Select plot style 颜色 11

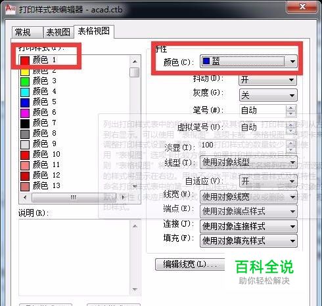(x=40, y=165)
